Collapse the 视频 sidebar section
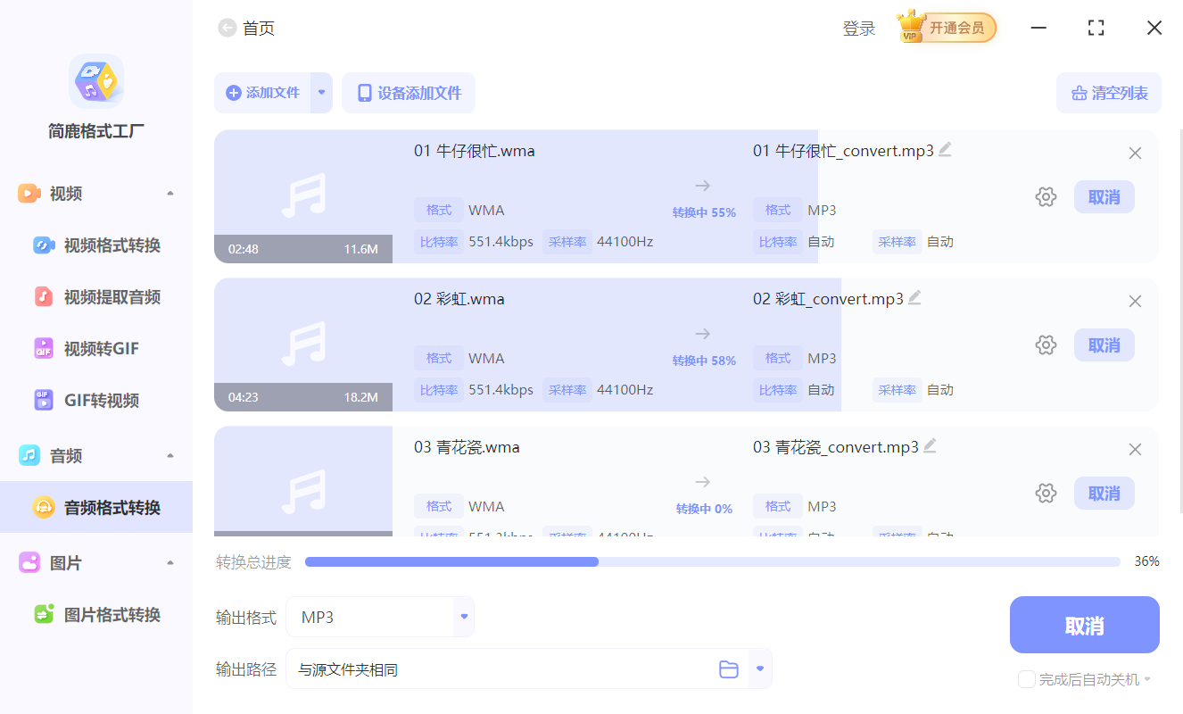Image resolution: width=1183 pixels, height=714 pixels. pos(170,193)
